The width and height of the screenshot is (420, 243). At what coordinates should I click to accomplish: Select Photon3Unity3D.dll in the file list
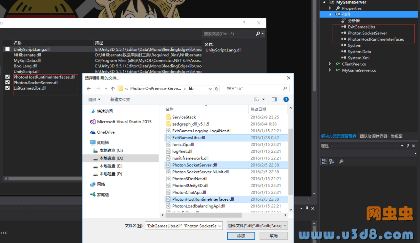click(190, 185)
